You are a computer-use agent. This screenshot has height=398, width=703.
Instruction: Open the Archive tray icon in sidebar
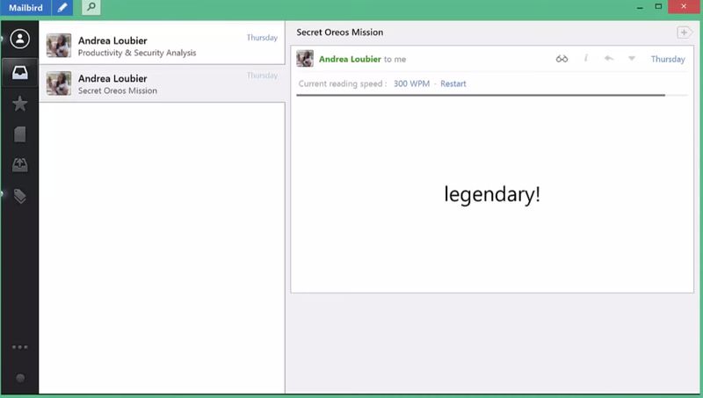[20, 165]
